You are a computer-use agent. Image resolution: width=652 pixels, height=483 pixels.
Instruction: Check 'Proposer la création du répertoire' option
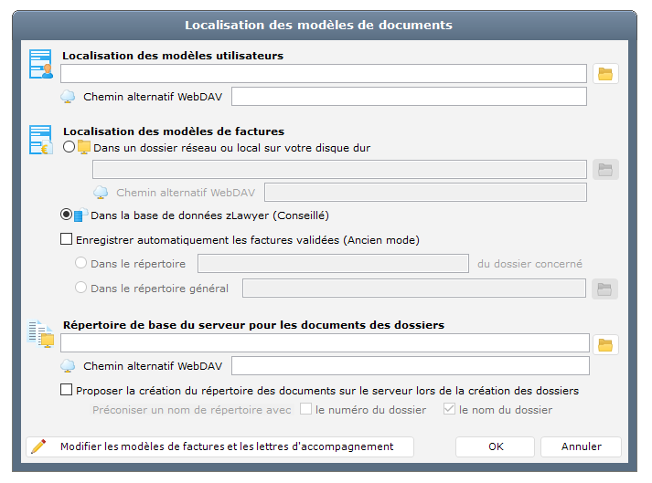point(66,390)
